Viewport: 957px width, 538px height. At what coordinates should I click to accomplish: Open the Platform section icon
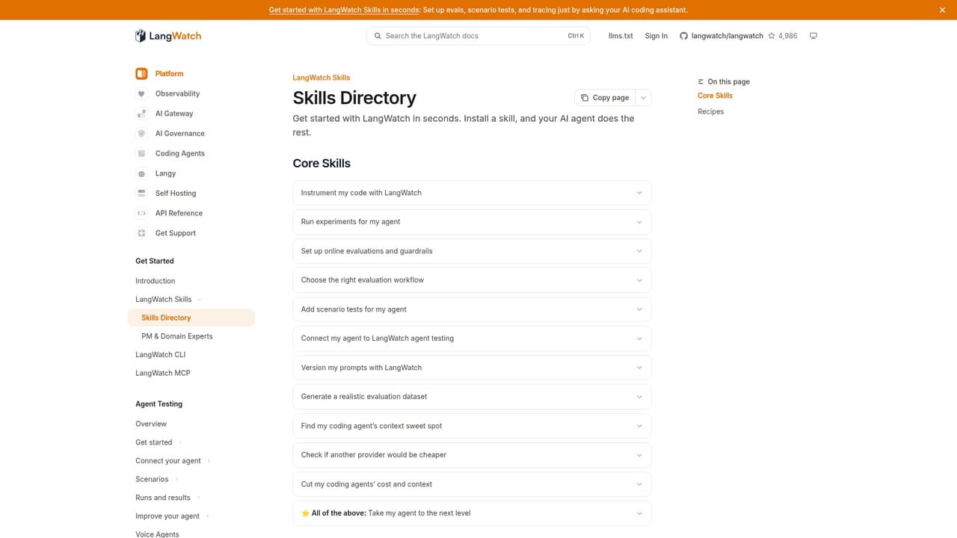click(141, 74)
